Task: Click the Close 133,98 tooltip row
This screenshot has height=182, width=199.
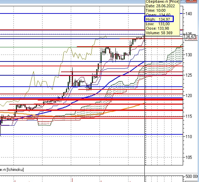Action: [158, 28]
